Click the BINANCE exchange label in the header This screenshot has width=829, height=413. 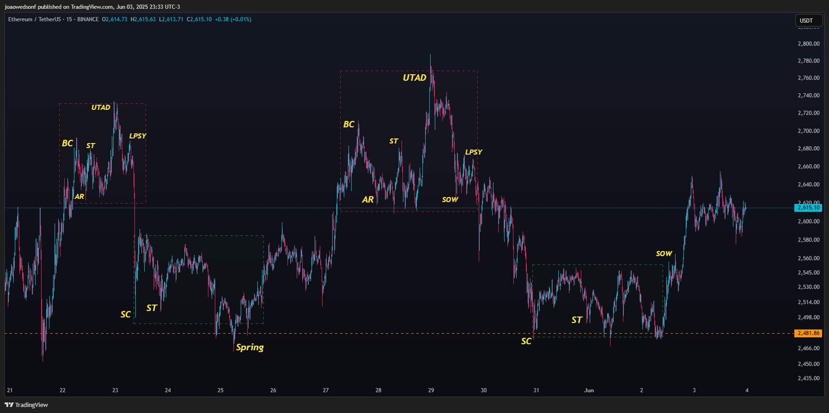(x=88, y=19)
